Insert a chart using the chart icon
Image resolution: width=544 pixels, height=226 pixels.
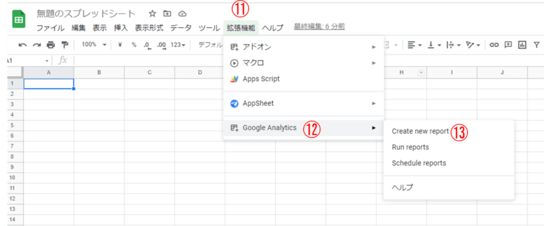pos(522,45)
